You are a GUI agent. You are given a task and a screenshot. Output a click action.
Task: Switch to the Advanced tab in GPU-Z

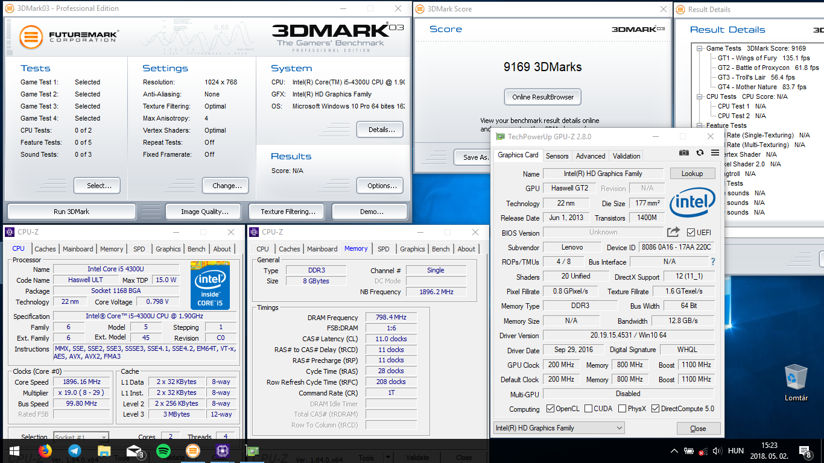click(x=591, y=156)
